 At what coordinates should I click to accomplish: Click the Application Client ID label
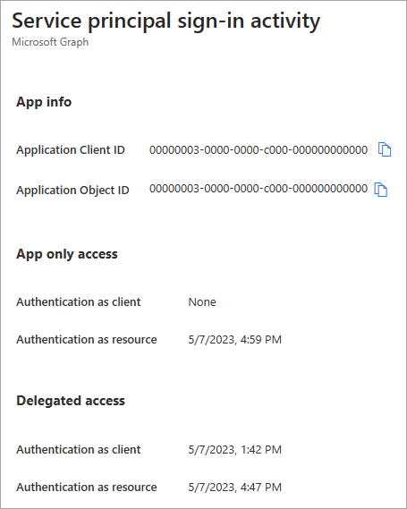pos(71,150)
